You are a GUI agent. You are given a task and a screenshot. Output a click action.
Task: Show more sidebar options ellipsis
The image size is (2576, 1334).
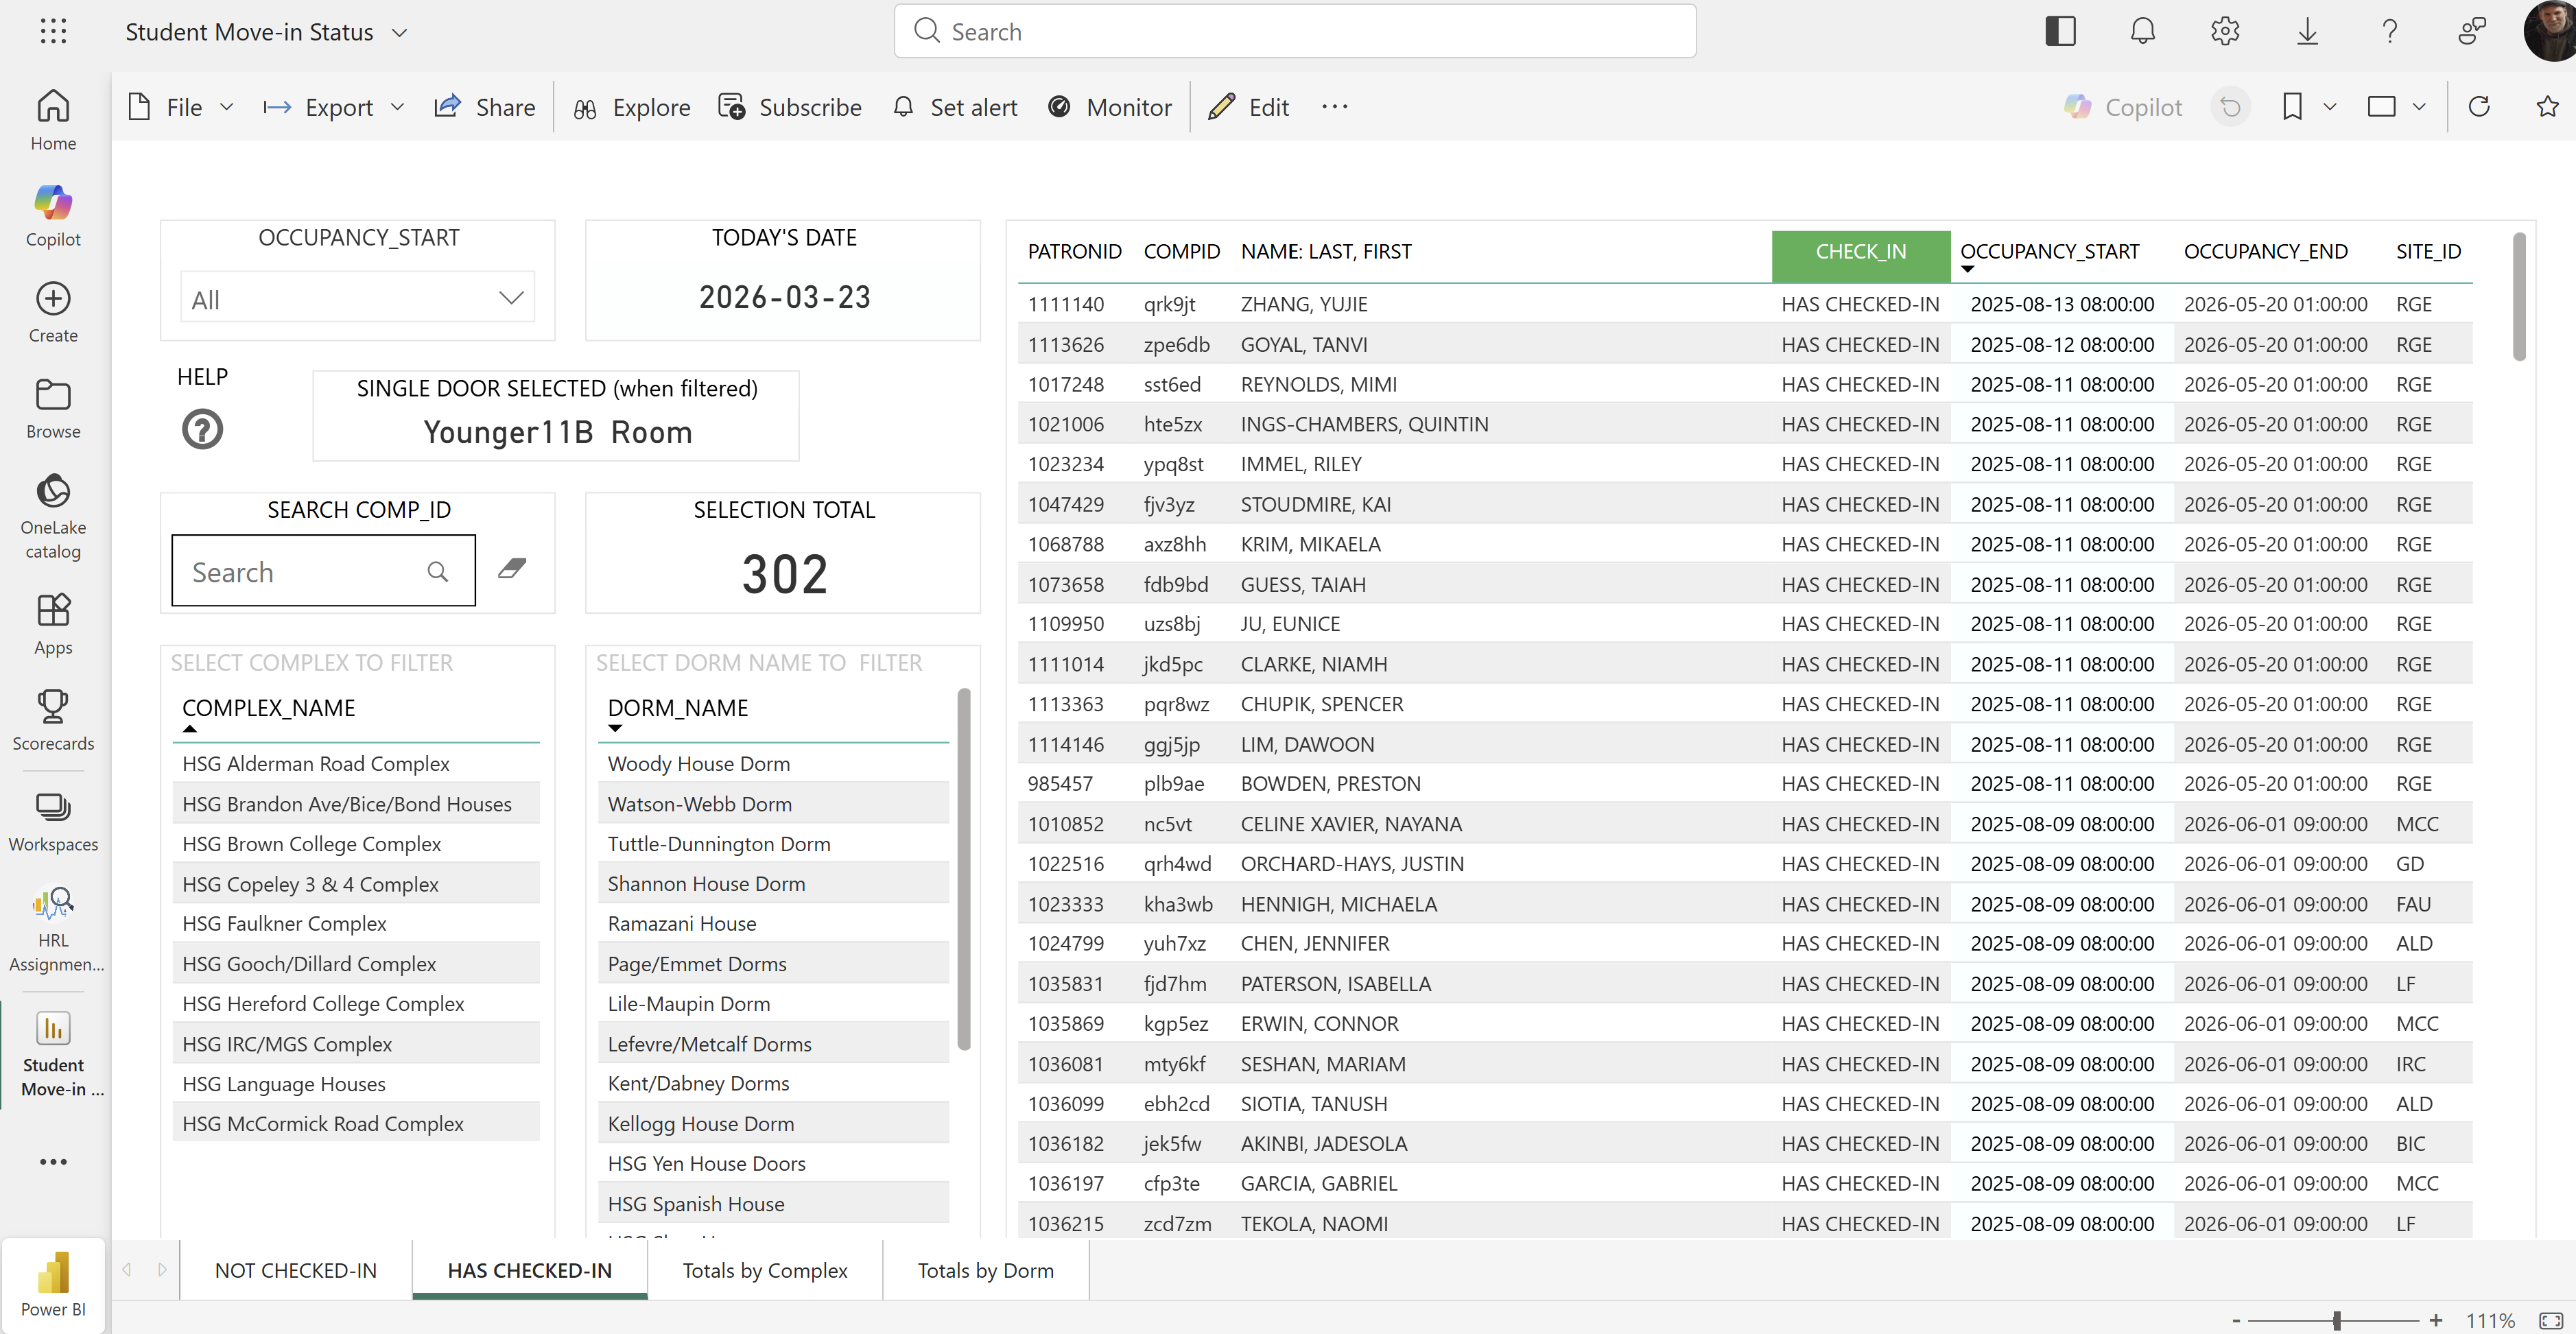53,1162
